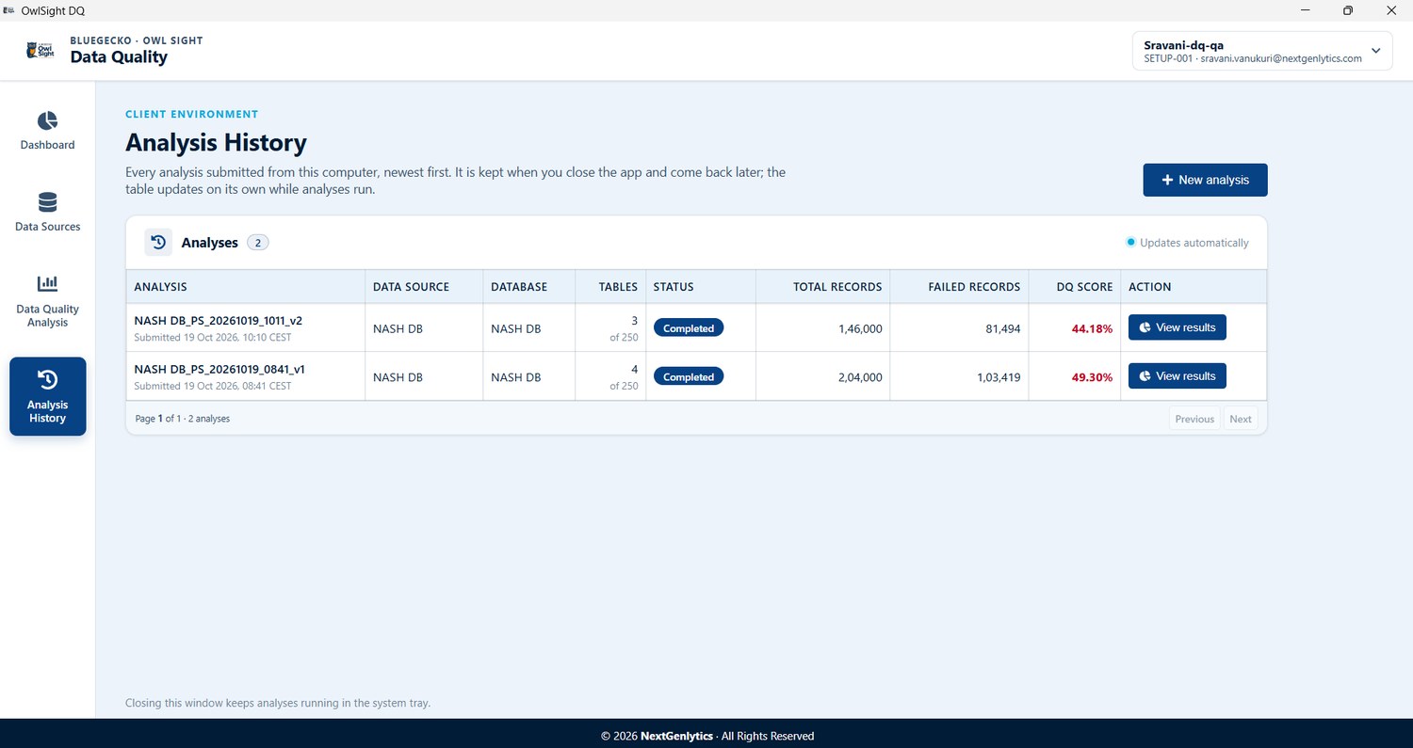This screenshot has width=1413, height=748.
Task: Click the Next page button
Action: pos(1241,419)
